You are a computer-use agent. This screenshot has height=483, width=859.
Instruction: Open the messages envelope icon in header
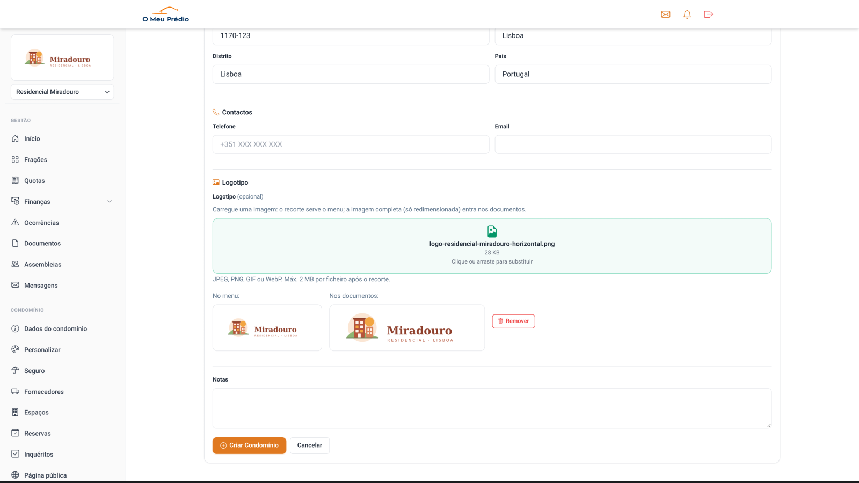[x=666, y=14]
